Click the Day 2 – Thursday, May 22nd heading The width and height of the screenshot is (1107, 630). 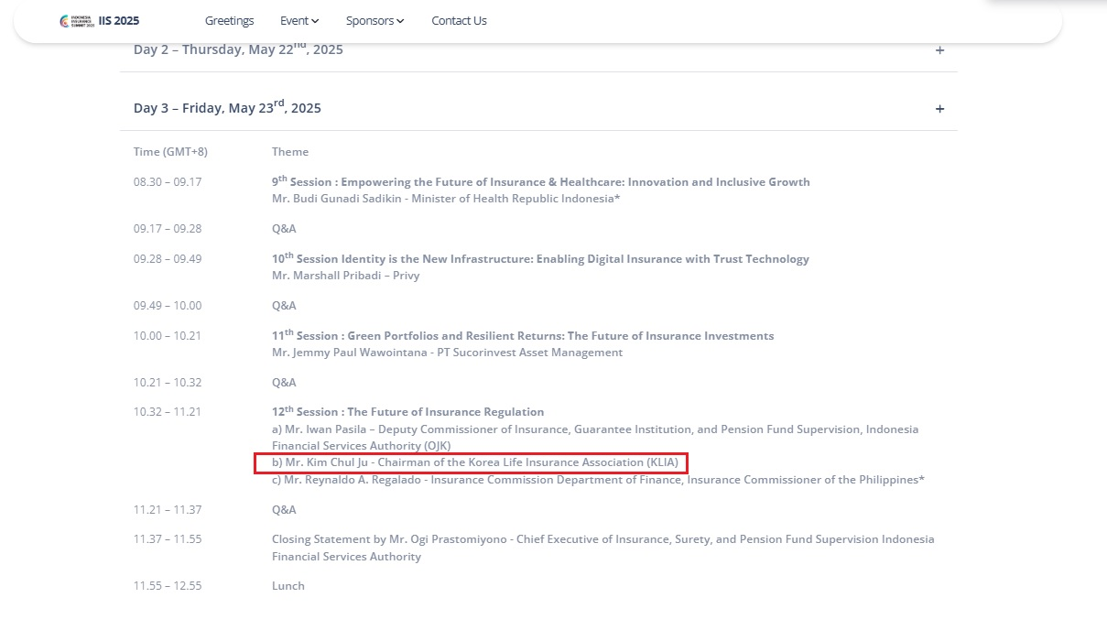pyautogui.click(x=238, y=49)
